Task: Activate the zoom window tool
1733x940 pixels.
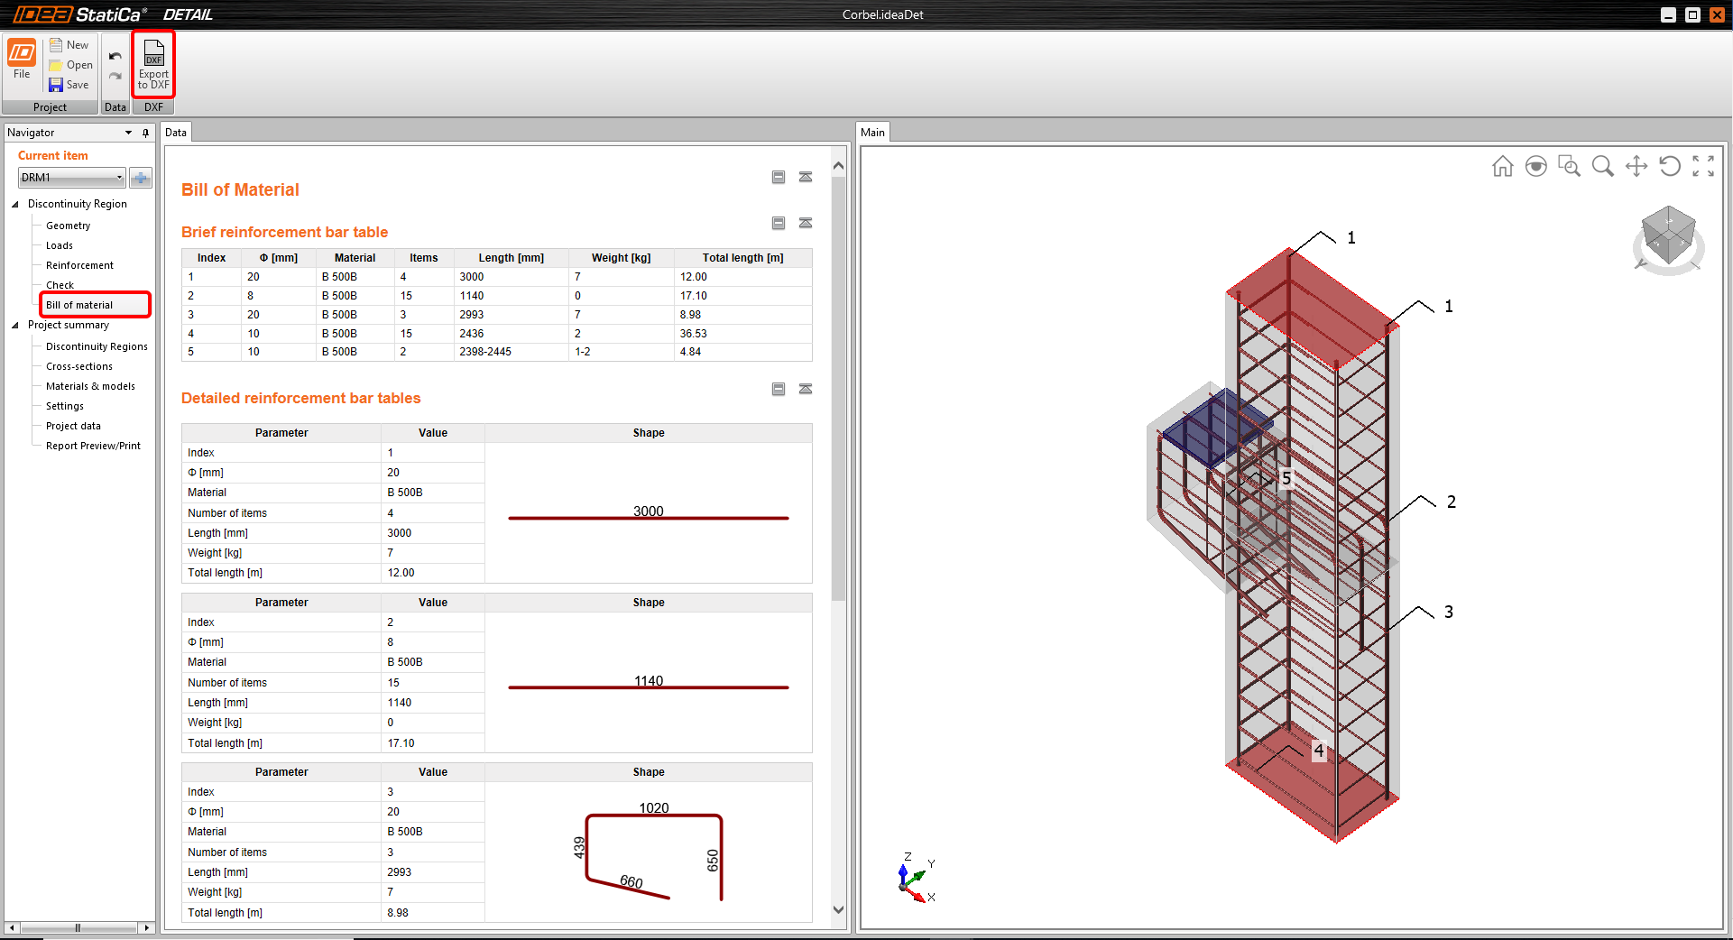Action: (x=1569, y=167)
